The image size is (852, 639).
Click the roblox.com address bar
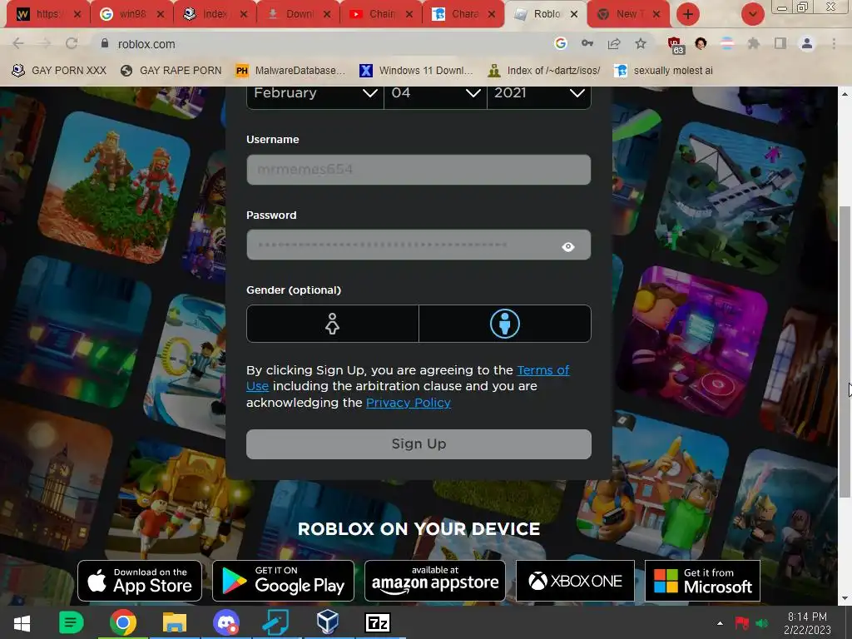click(326, 43)
